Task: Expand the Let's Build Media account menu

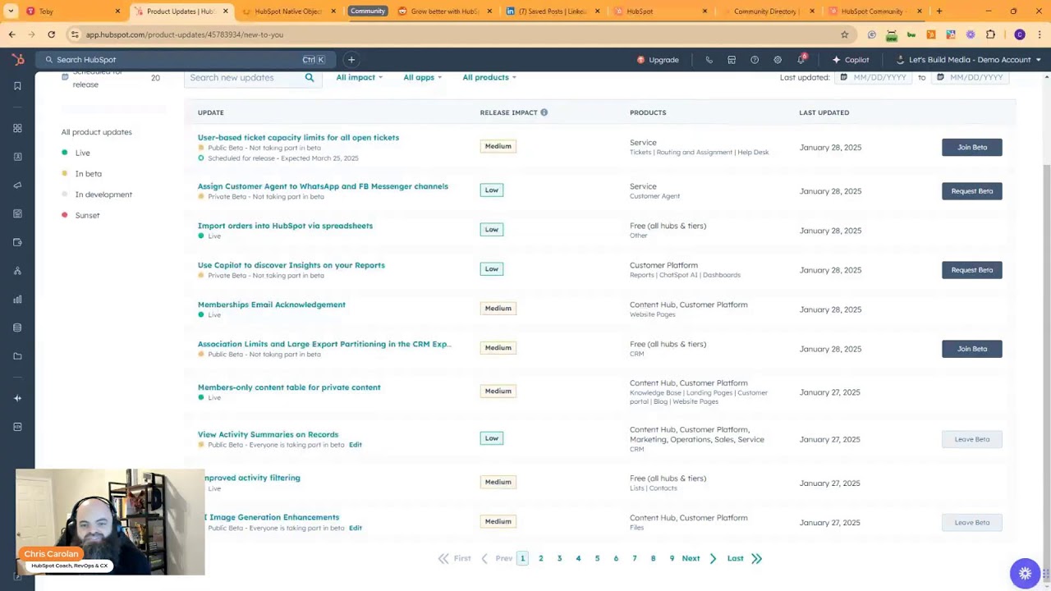Action: (x=970, y=60)
